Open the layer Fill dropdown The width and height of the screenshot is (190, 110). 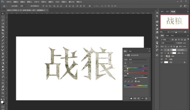tap(188, 47)
